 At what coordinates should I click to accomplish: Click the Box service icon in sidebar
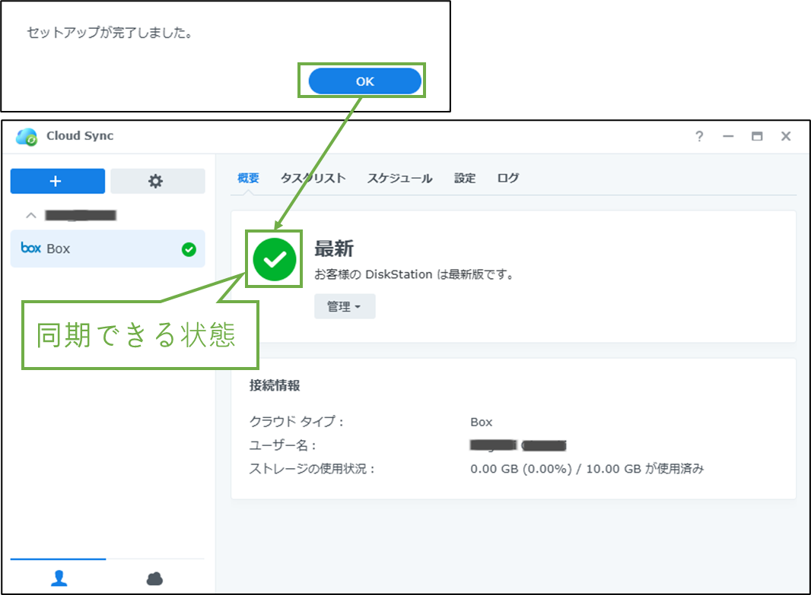pyautogui.click(x=30, y=248)
